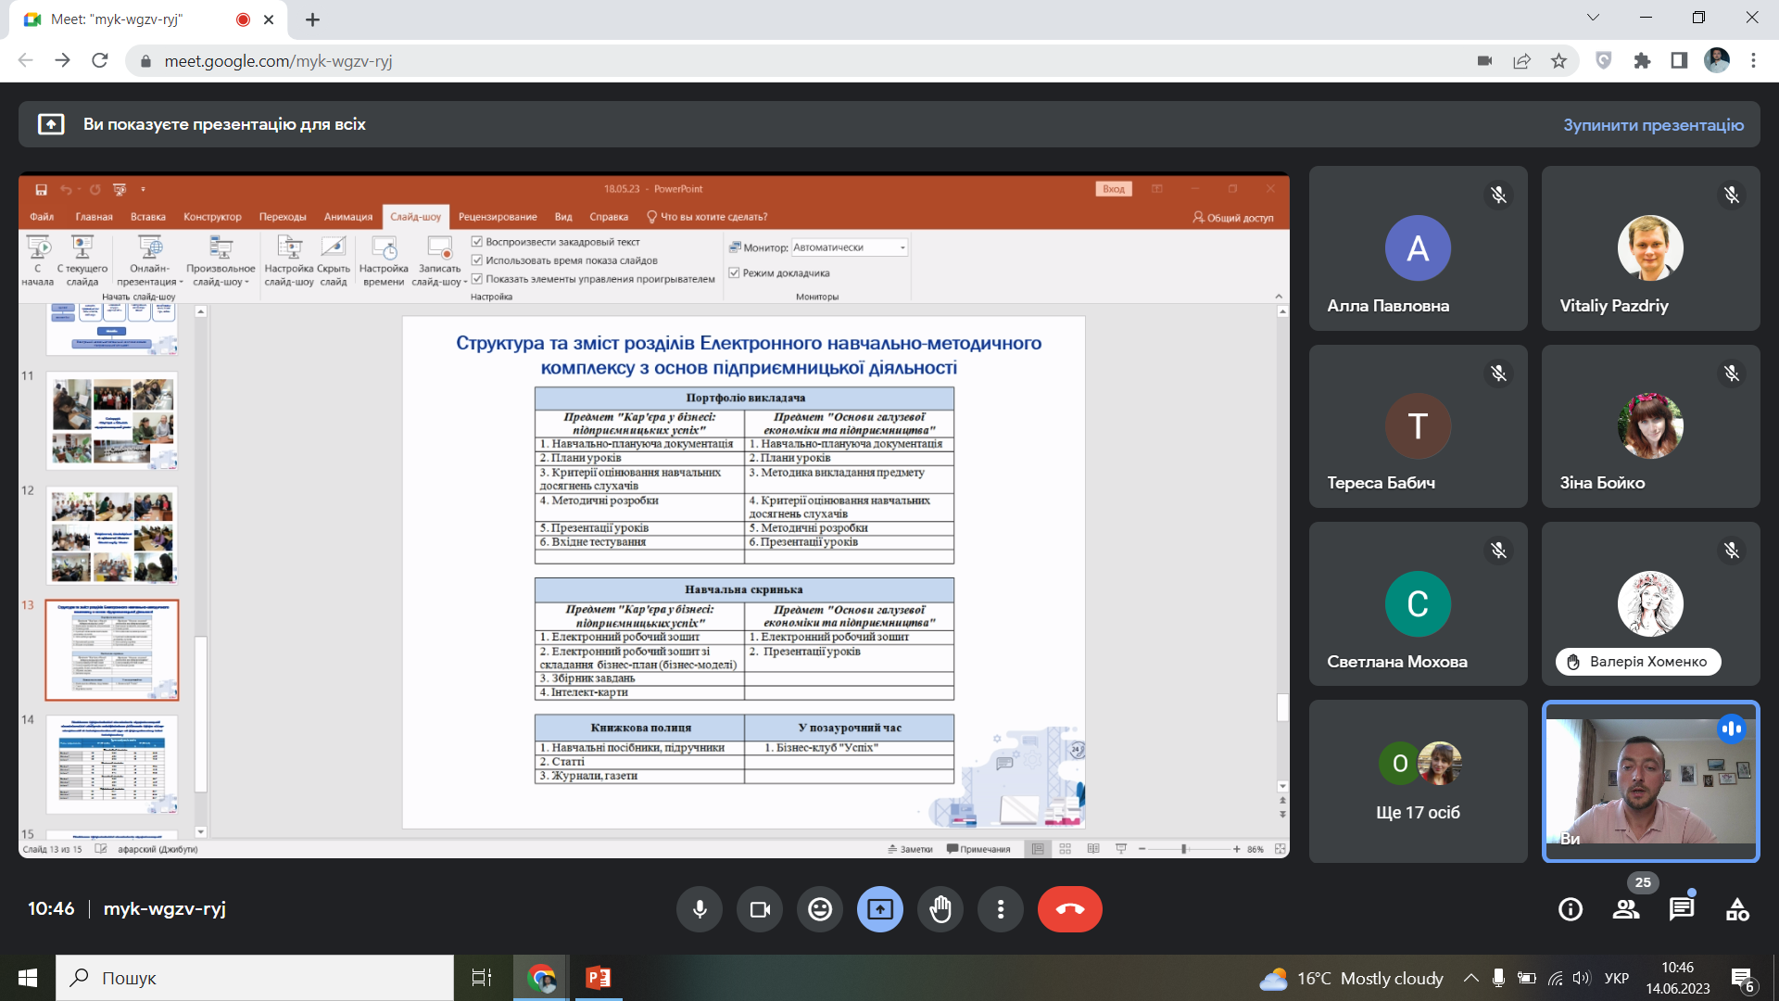1779x1001 pixels.
Task: Show the participants list in Meet
Action: pos(1626,909)
